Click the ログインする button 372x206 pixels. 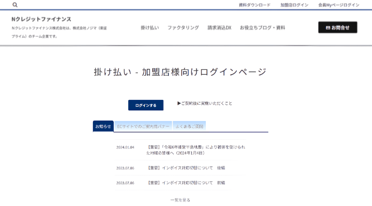click(146, 105)
